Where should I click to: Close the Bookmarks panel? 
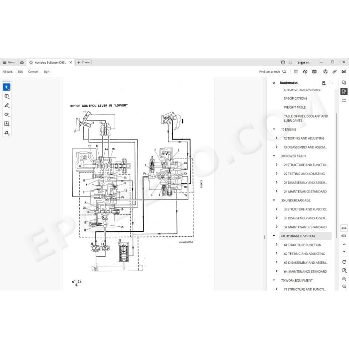(x=274, y=83)
